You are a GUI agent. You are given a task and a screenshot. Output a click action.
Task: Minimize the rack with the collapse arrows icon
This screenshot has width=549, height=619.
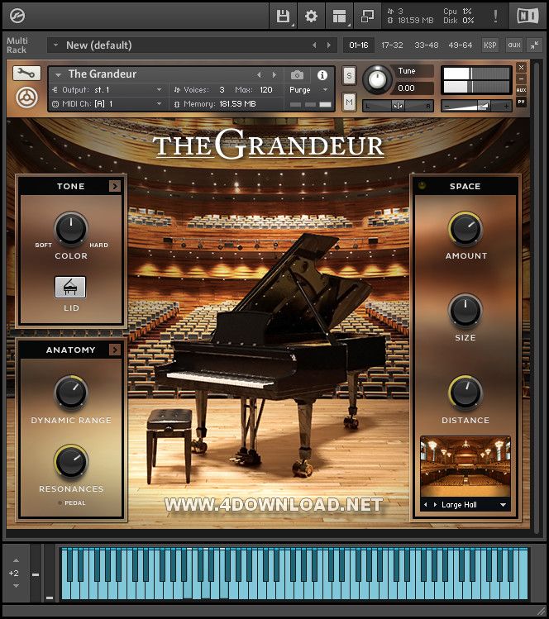[534, 45]
